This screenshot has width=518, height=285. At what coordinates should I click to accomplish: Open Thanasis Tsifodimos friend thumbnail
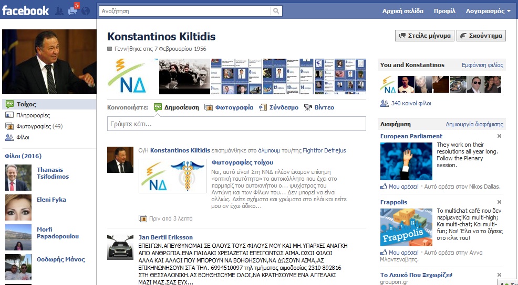[x=18, y=177]
